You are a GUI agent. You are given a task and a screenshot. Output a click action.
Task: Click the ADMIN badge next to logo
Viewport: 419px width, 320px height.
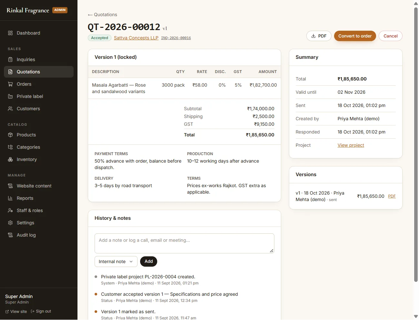tap(60, 10)
